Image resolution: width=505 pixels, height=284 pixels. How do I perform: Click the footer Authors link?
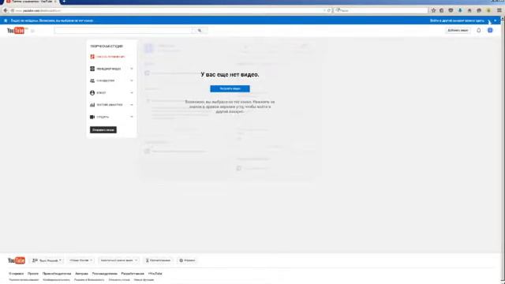coord(81,274)
